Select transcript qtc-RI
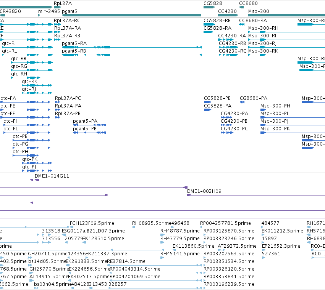The image size is (325, 290). (x=27, y=47)
